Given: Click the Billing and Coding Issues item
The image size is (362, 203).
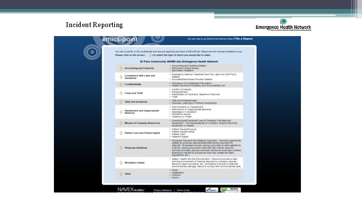Looking at the screenshot, I should tap(185, 68).
